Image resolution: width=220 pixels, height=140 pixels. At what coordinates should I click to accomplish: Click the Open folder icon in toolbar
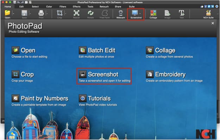pyautogui.click(x=7, y=13)
